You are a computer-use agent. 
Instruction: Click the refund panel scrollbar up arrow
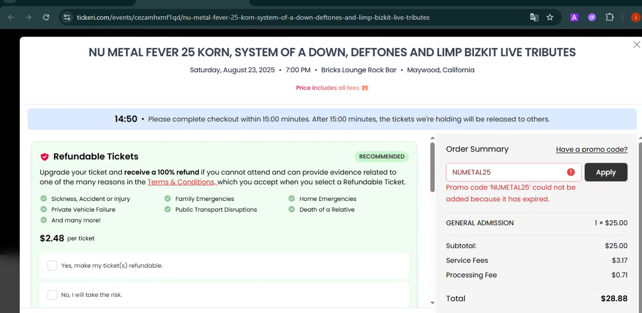point(432,138)
